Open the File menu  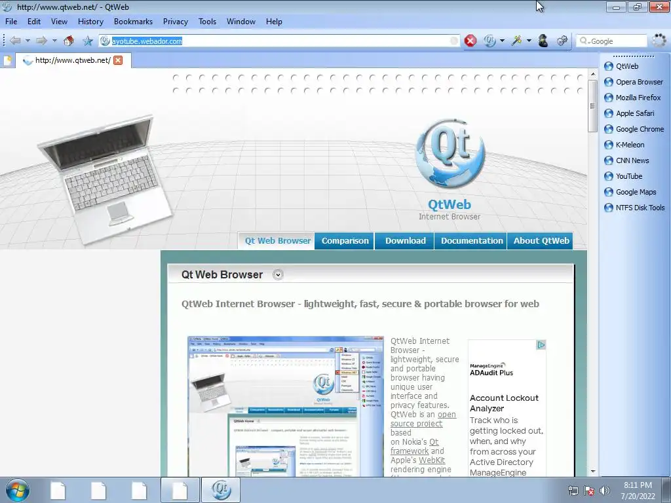[x=11, y=22]
